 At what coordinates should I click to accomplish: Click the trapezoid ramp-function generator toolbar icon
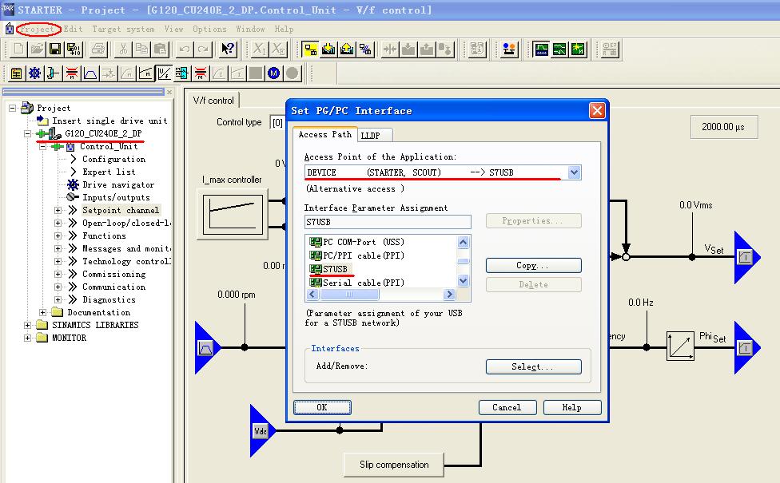pyautogui.click(x=90, y=73)
